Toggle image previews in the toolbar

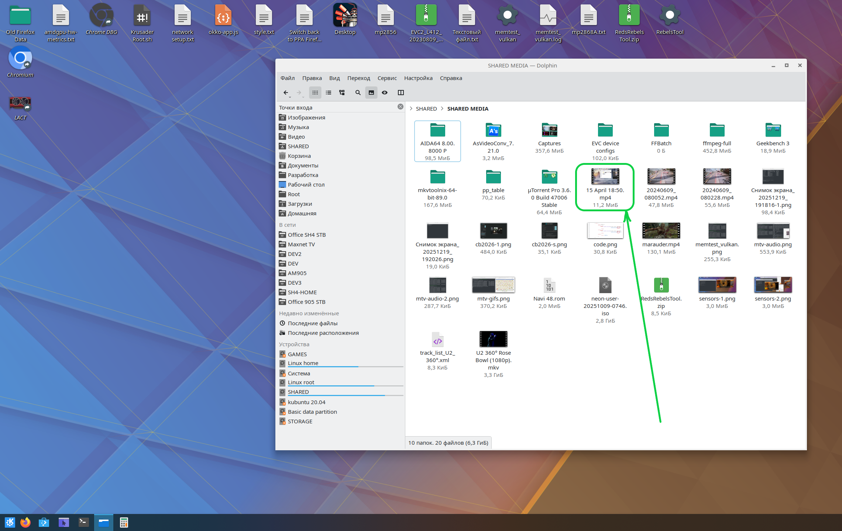tap(371, 93)
